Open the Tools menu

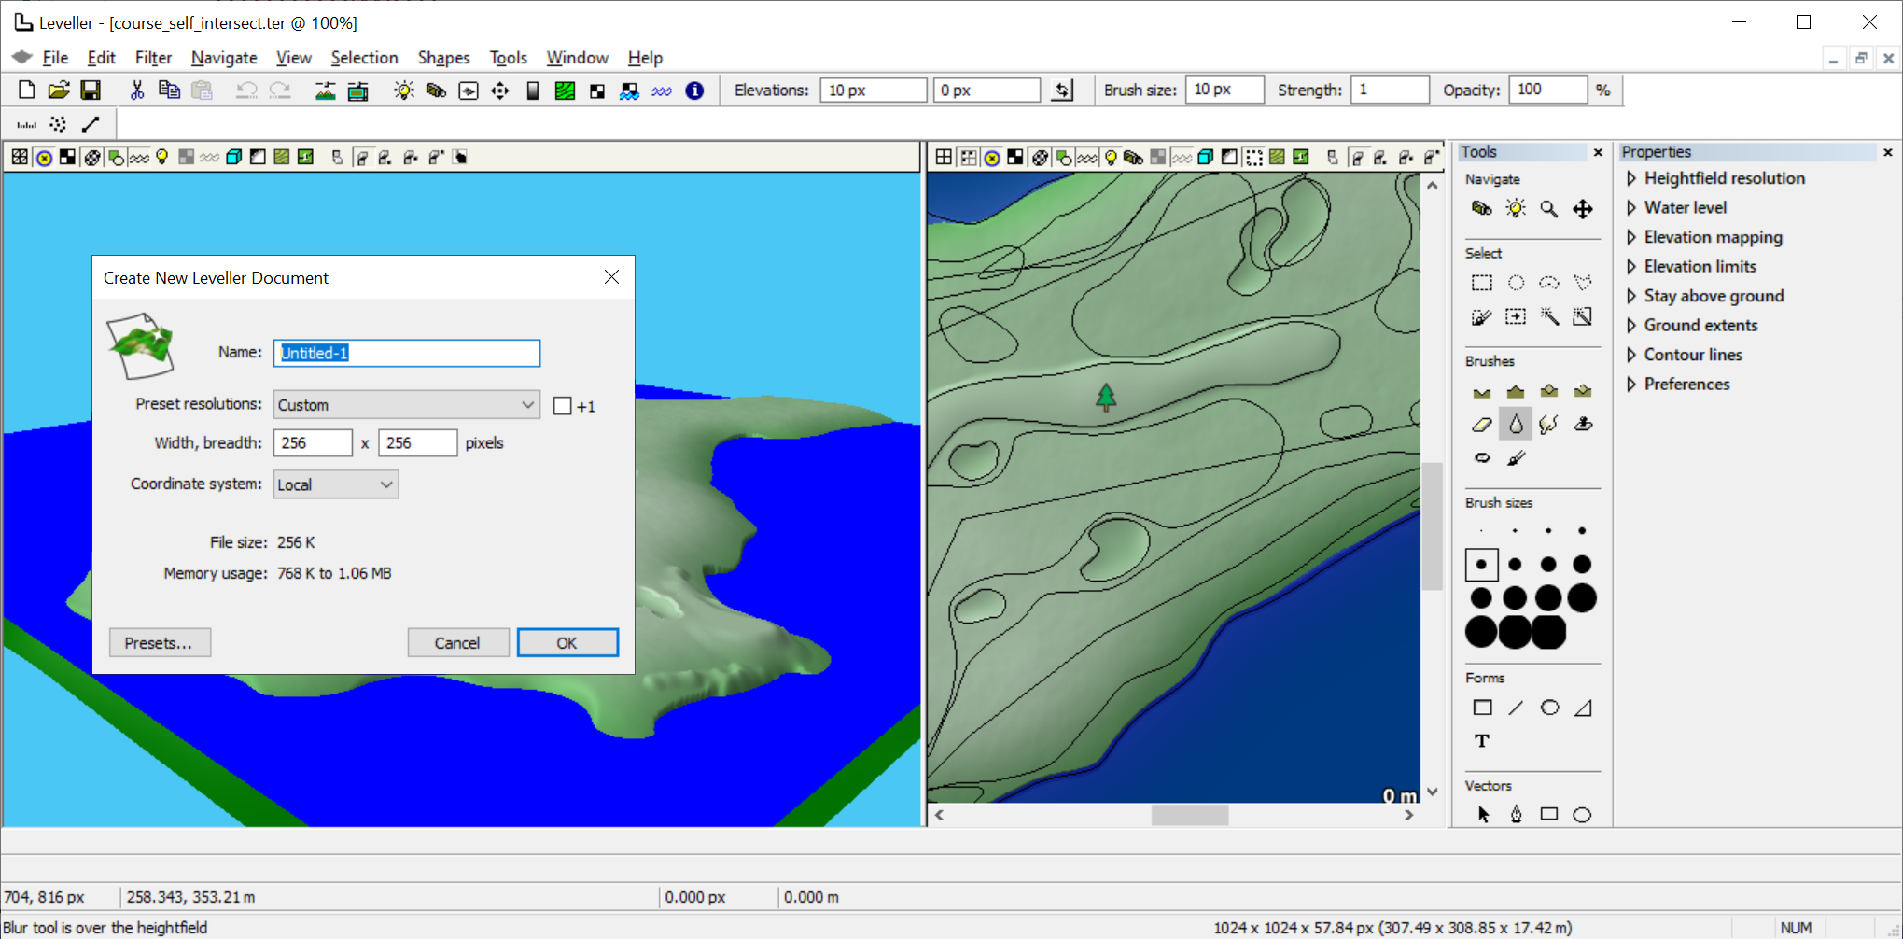tap(508, 58)
